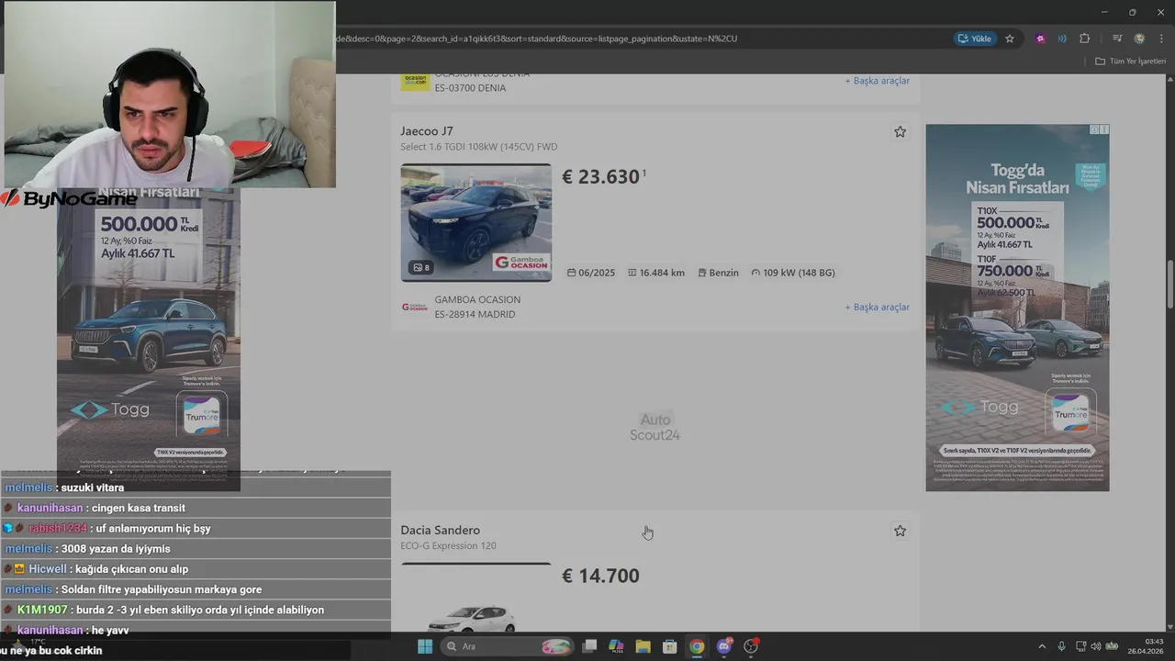Click the € 14.700 price

(600, 576)
